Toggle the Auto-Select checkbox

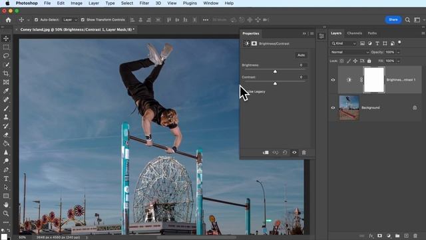pos(36,20)
